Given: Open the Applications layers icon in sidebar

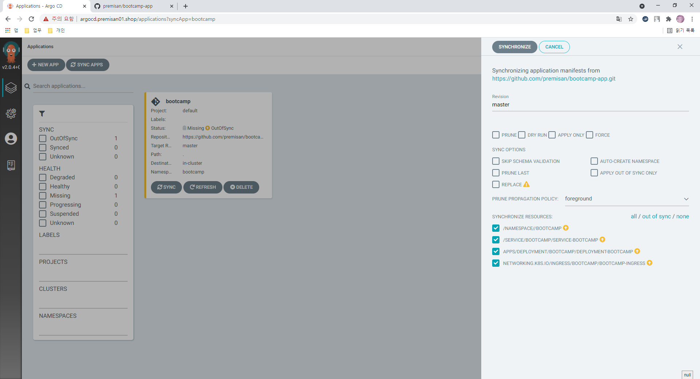Looking at the screenshot, I should click(x=11, y=87).
